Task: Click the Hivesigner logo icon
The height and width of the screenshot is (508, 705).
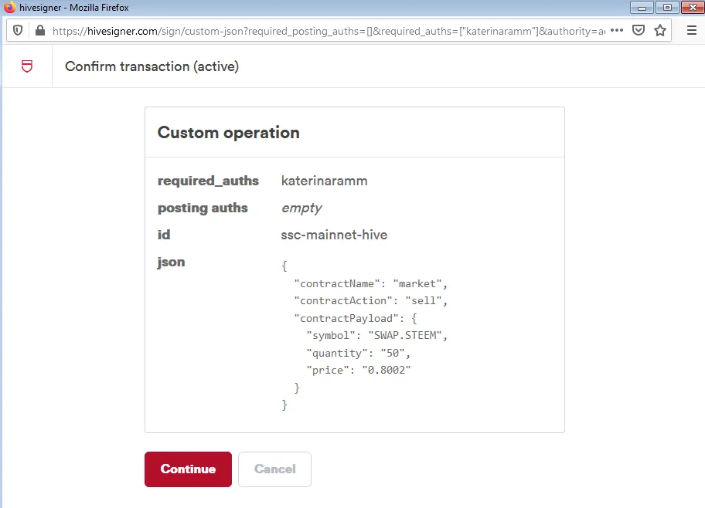Action: click(x=27, y=66)
